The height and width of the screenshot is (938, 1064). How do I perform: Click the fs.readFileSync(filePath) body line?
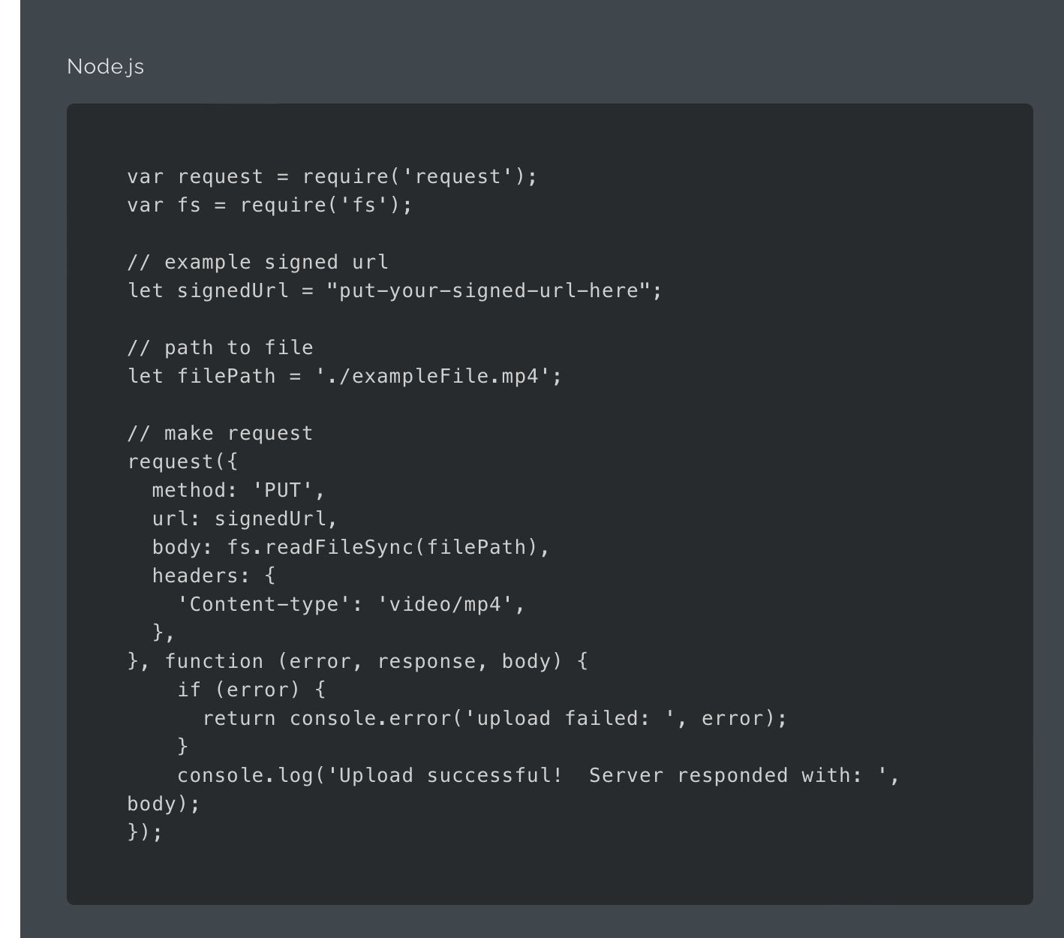pos(350,548)
